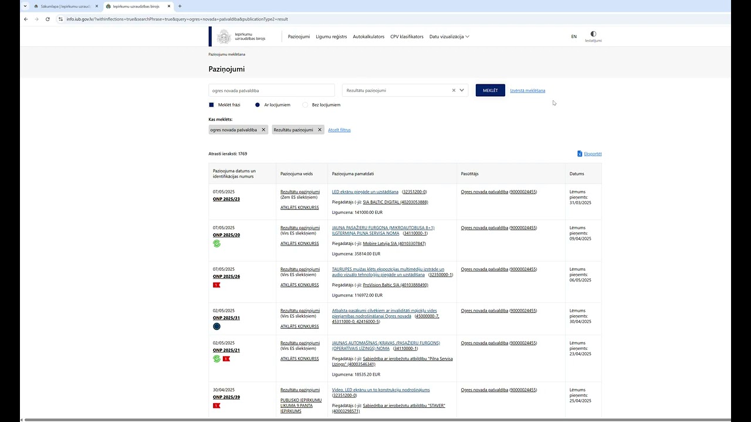Click the red flag icon under ONP 2025/21
The image size is (751, 422).
[x=226, y=359]
